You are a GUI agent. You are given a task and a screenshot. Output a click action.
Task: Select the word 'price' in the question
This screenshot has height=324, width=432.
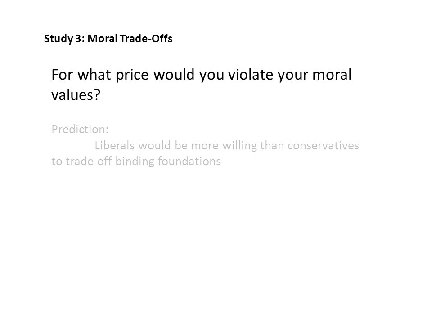[x=132, y=75]
